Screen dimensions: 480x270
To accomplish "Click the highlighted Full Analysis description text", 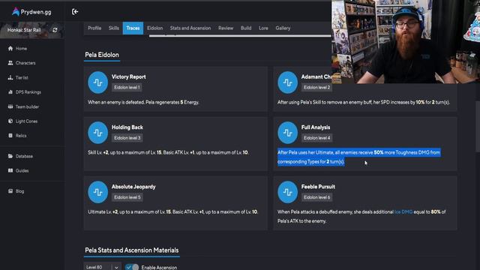I will tap(358, 157).
